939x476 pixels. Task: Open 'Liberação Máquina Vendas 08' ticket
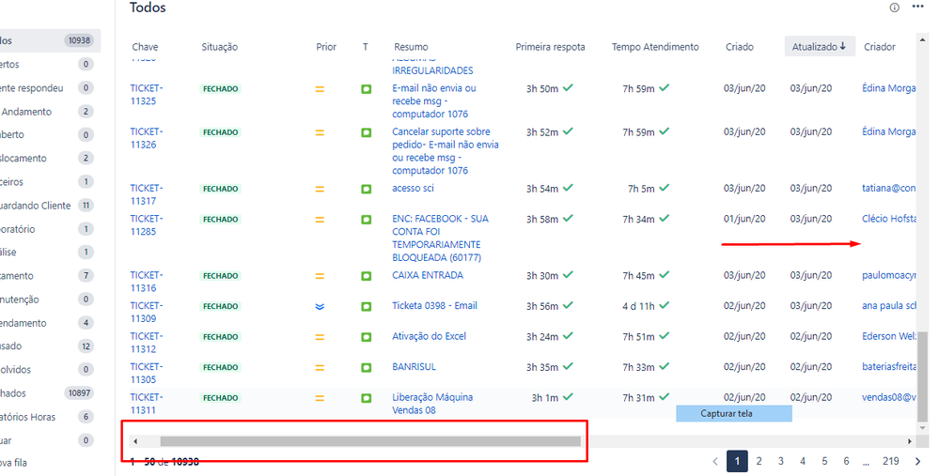[432, 404]
